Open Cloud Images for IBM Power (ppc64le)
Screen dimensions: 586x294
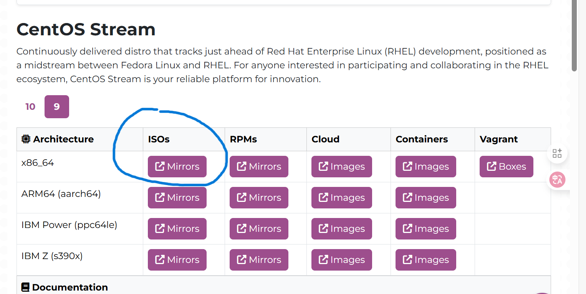click(x=341, y=228)
